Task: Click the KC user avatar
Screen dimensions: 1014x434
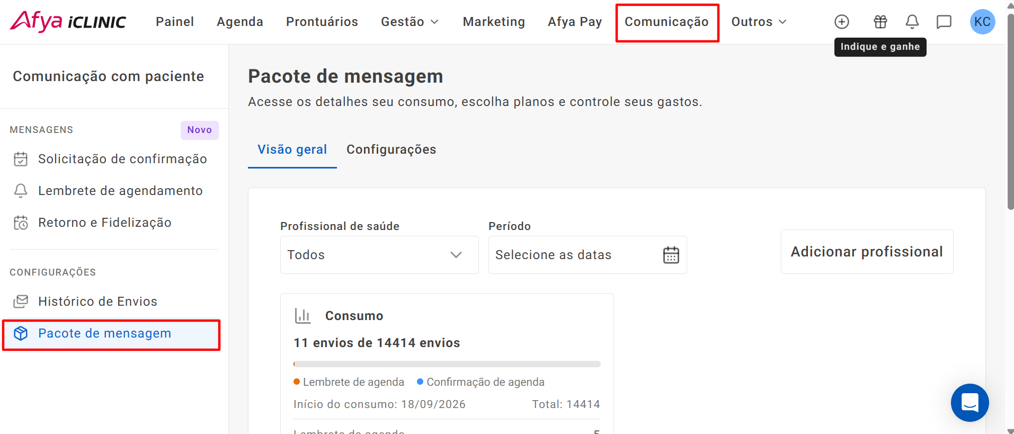Action: pyautogui.click(x=982, y=22)
